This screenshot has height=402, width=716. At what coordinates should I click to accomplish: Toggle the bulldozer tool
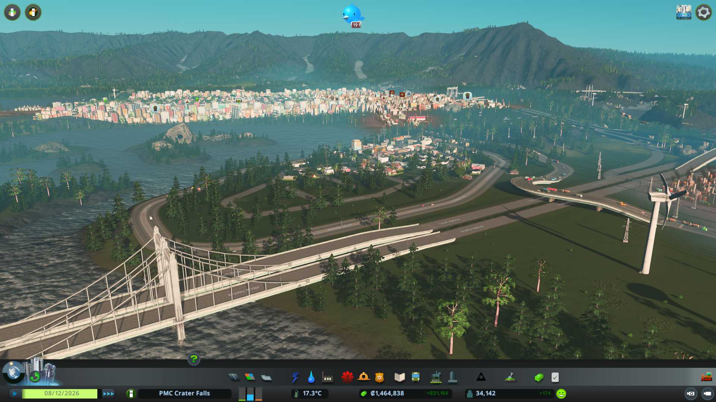[706, 377]
